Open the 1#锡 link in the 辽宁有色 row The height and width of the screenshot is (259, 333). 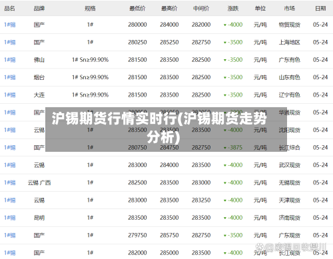[x=10, y=95]
